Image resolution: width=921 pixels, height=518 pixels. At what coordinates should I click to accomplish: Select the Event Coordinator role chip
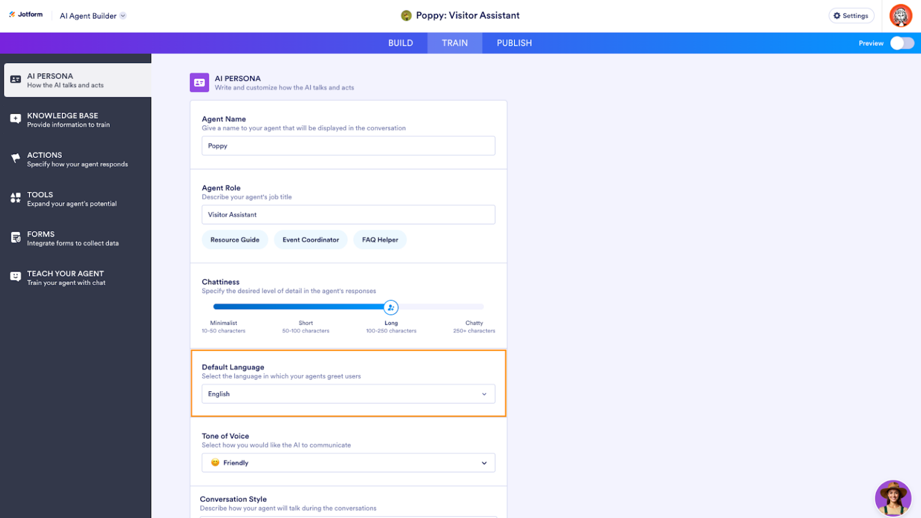[x=311, y=239]
